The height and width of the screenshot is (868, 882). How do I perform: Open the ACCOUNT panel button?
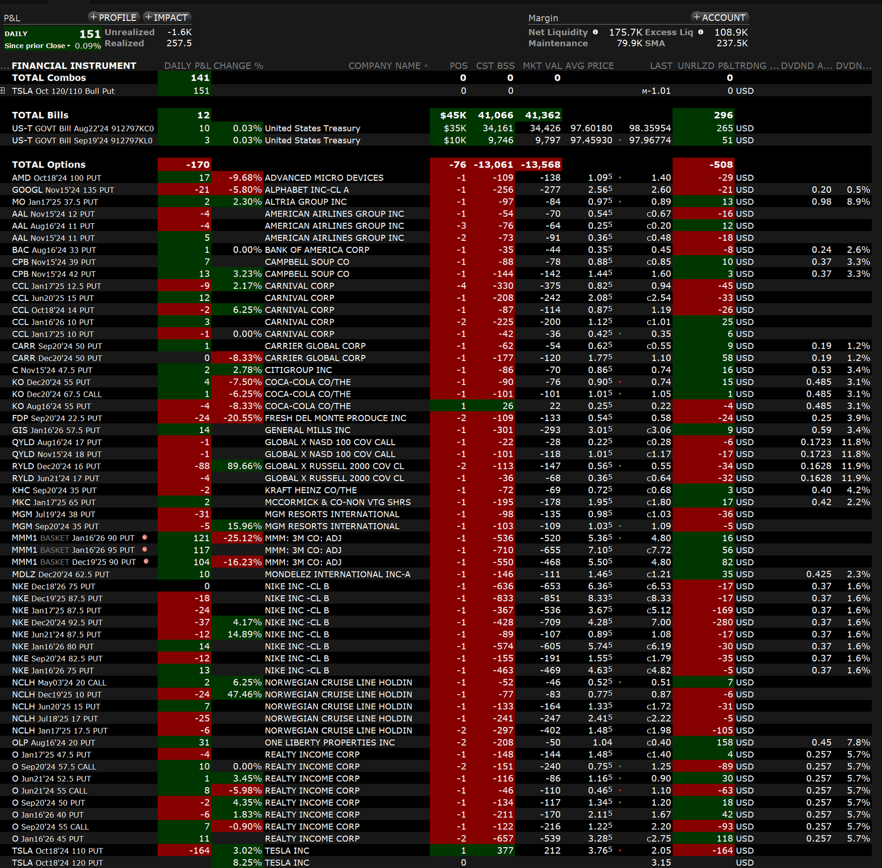[x=719, y=18]
